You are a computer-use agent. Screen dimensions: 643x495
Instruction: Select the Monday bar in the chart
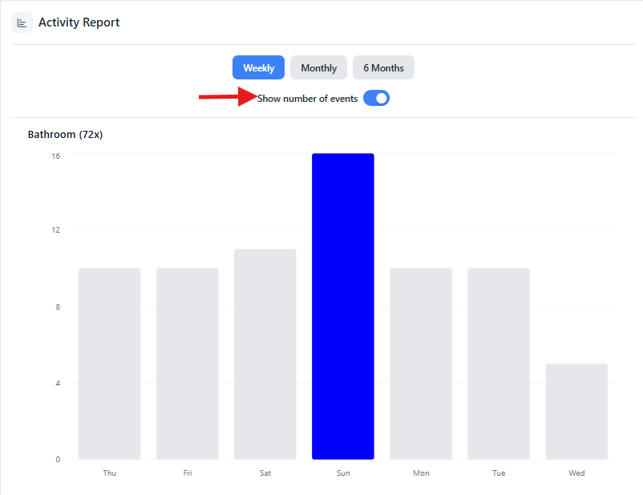click(x=421, y=363)
